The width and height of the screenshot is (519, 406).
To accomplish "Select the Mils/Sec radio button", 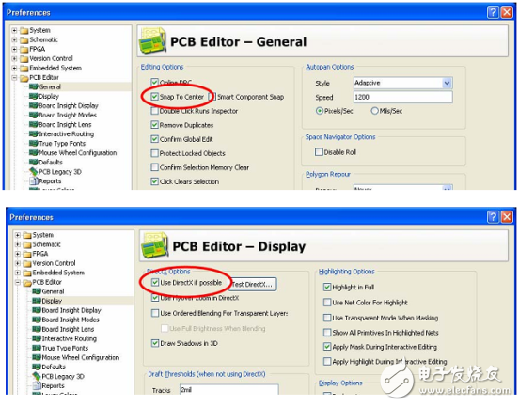I will pos(375,111).
